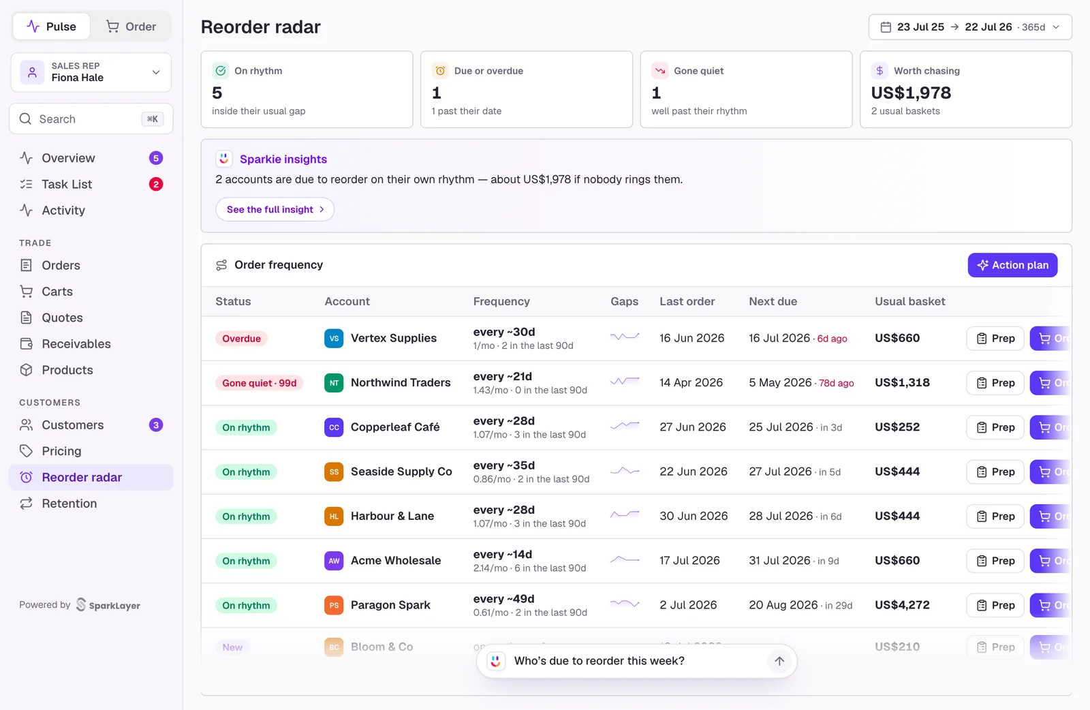1090x710 pixels.
Task: Click Prep for Paragon Spark
Action: (x=995, y=605)
